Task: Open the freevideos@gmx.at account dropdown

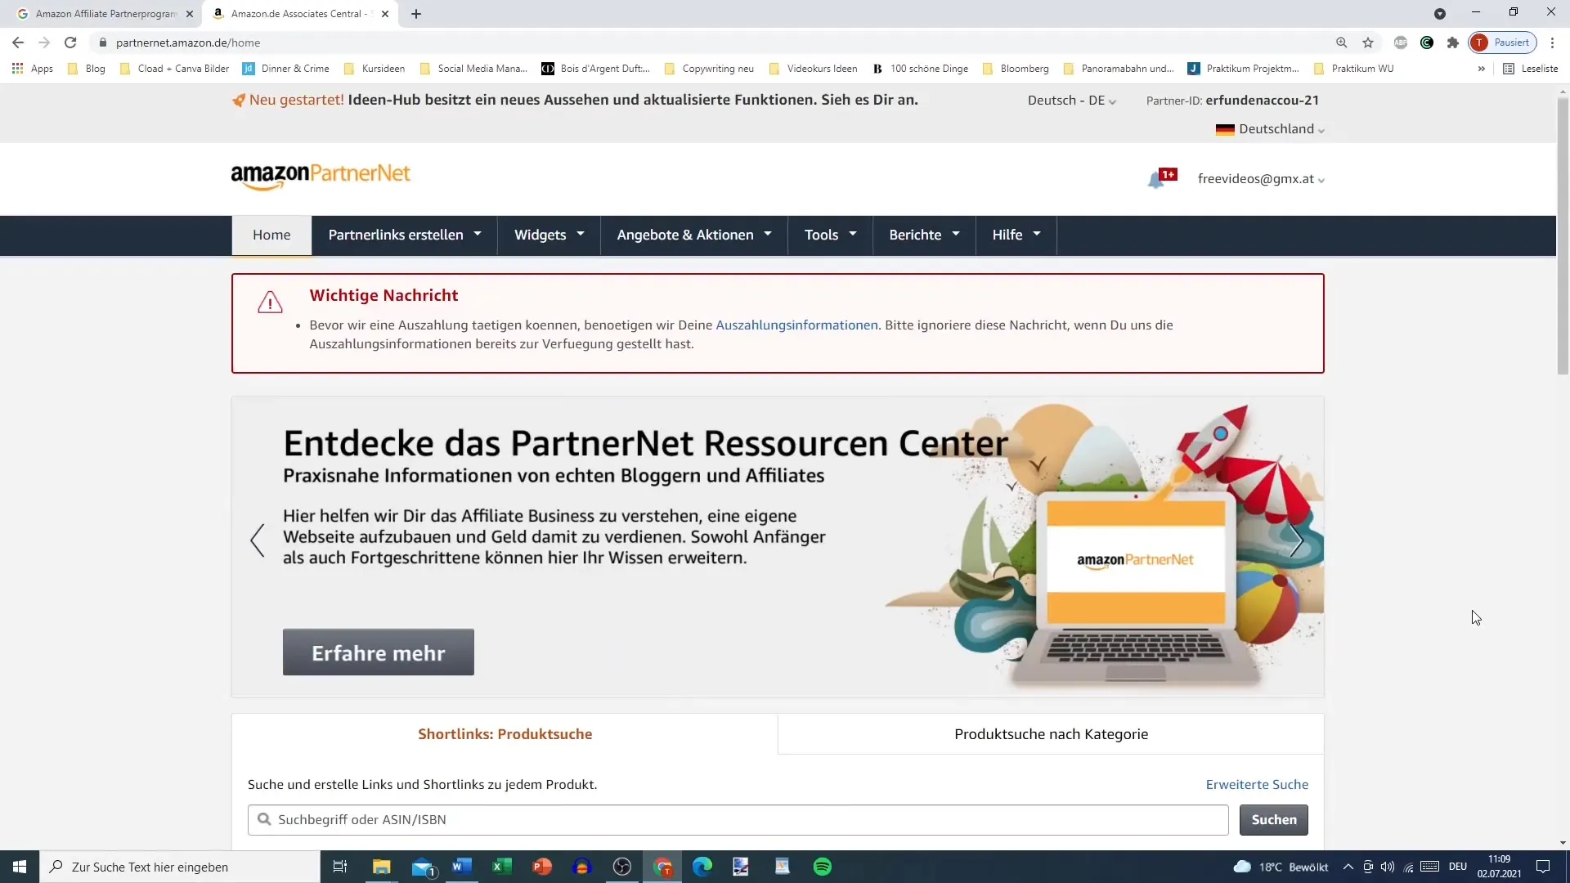Action: pyautogui.click(x=1261, y=179)
